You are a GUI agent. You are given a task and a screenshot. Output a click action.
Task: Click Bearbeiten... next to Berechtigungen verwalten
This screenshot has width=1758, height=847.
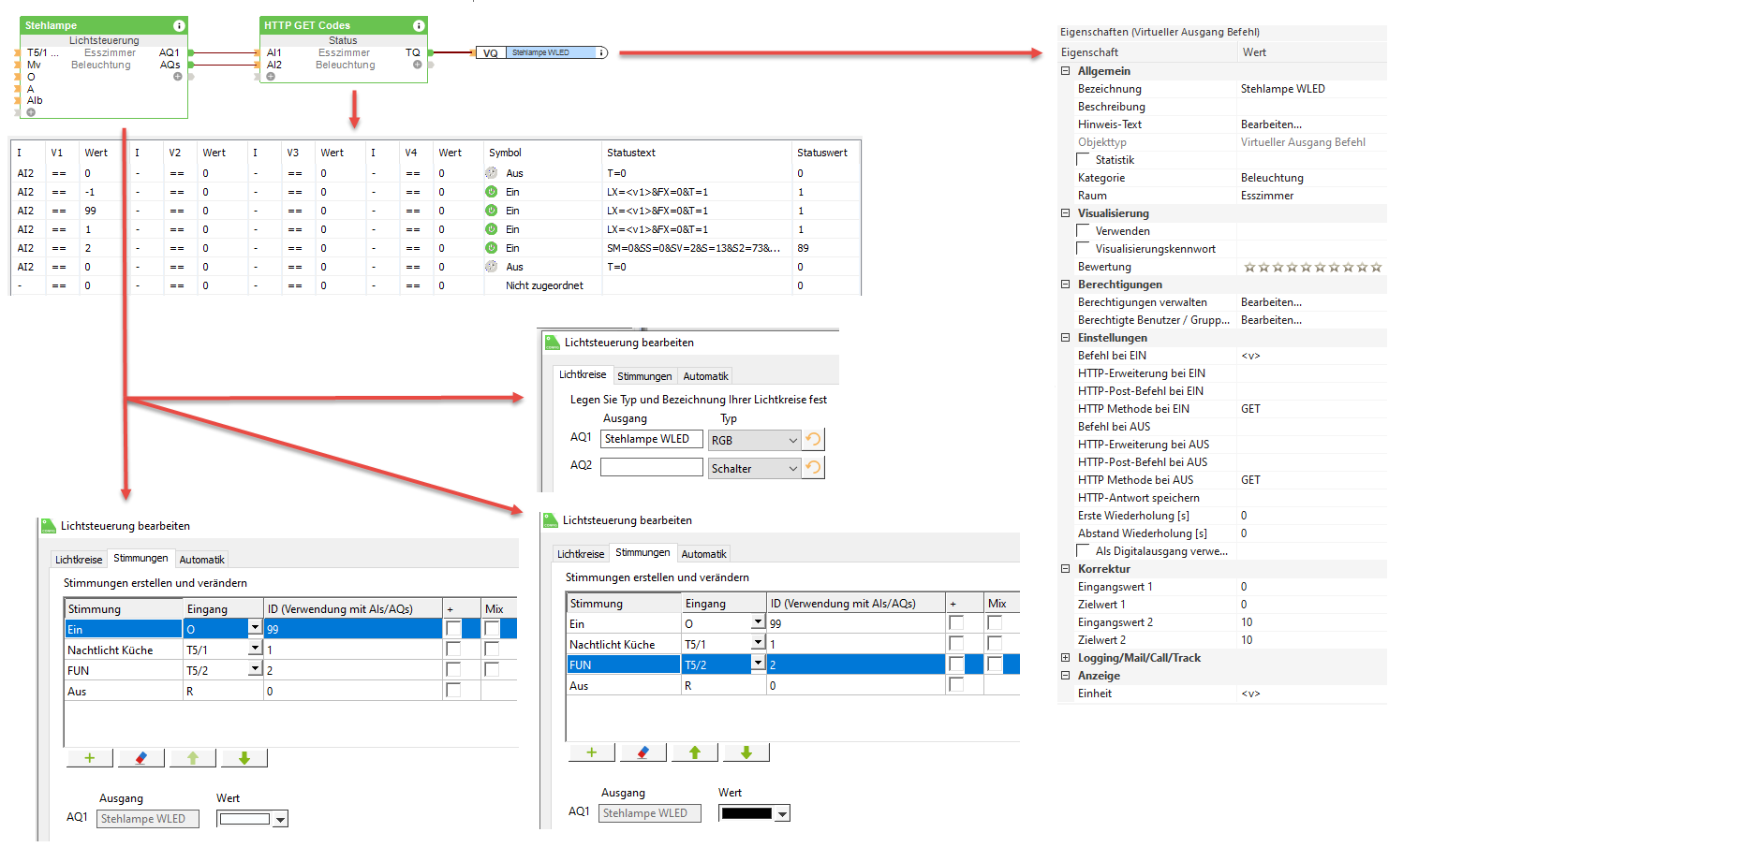coord(1271,302)
